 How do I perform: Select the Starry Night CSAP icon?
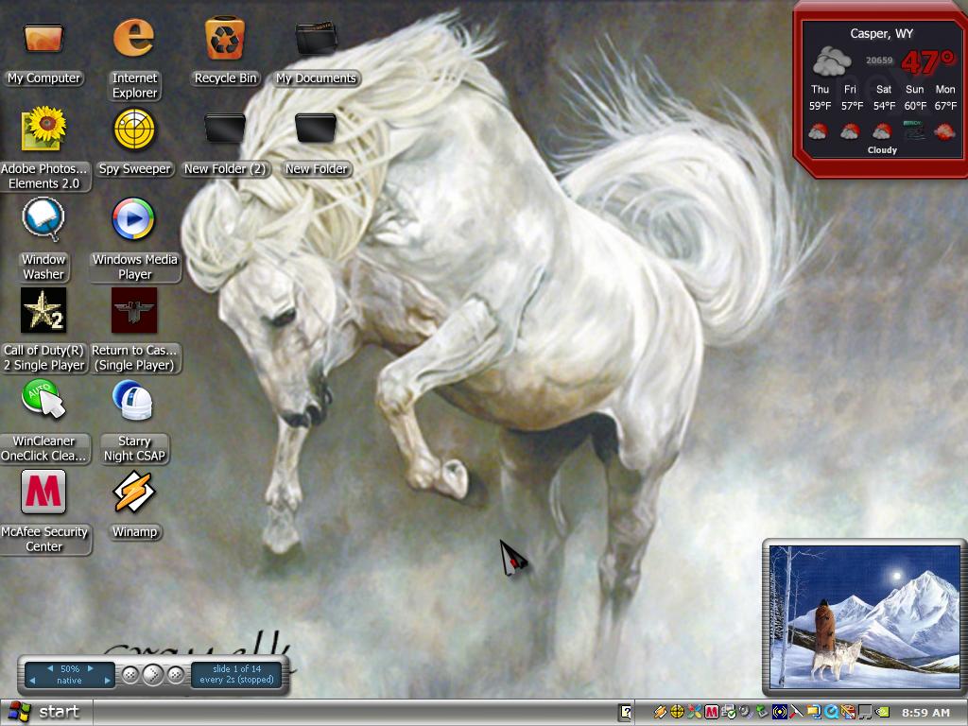134,422
